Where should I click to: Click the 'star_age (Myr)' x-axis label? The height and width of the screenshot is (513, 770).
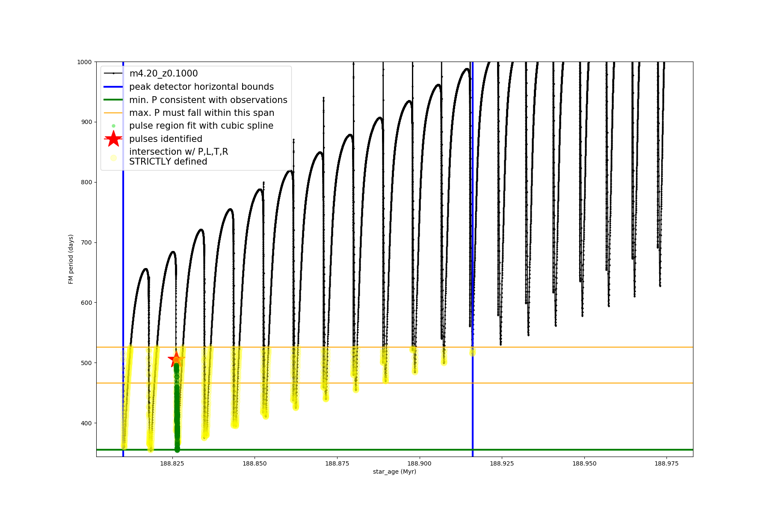394,472
